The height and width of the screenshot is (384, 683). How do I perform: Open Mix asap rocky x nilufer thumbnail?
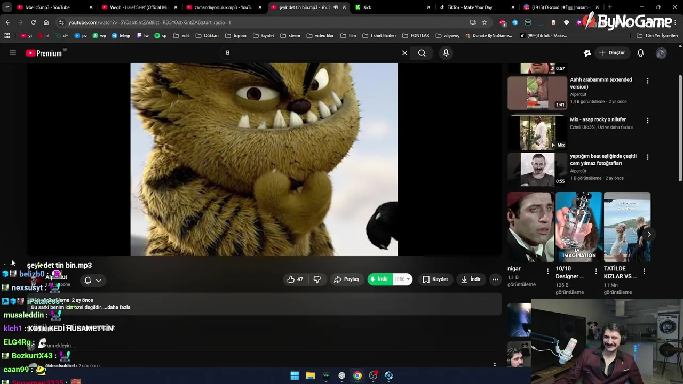pyautogui.click(x=537, y=132)
